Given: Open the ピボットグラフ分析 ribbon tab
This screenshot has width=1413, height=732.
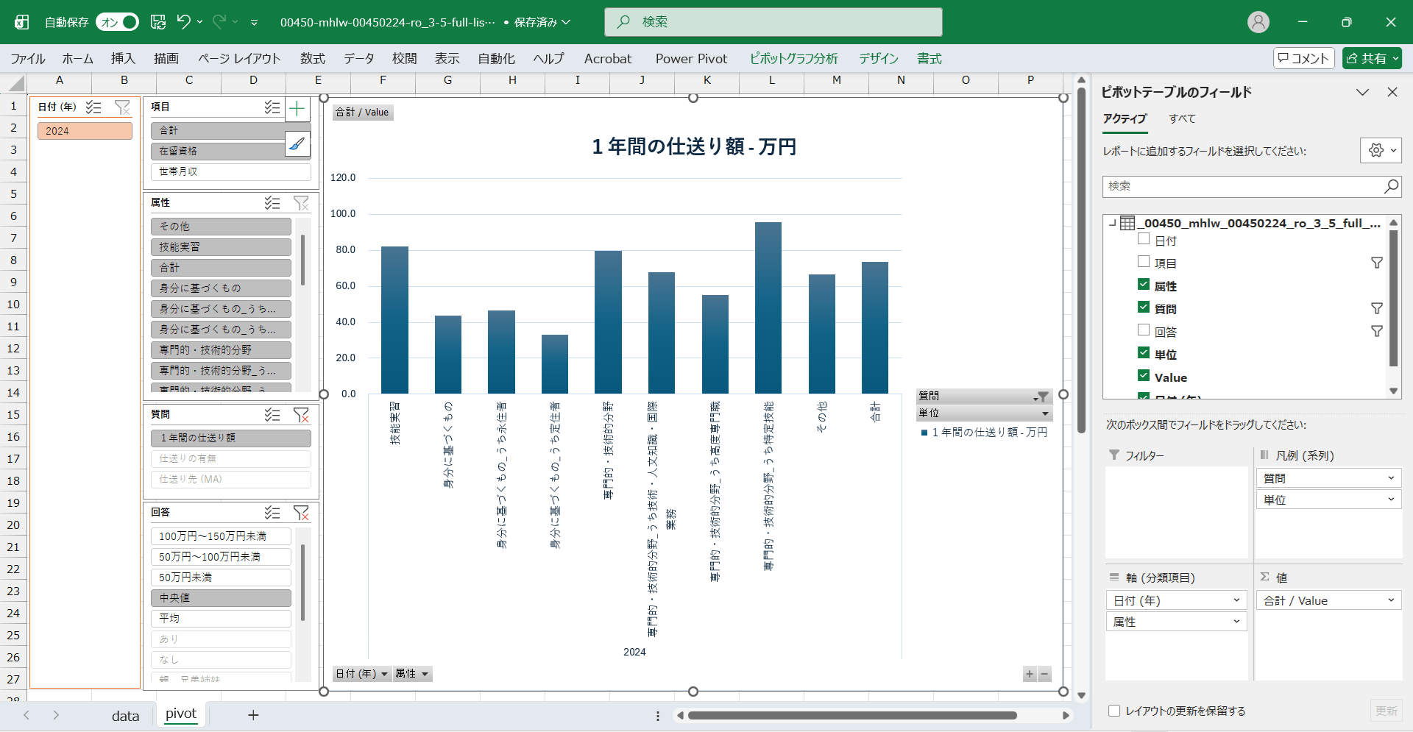Looking at the screenshot, I should click(793, 59).
